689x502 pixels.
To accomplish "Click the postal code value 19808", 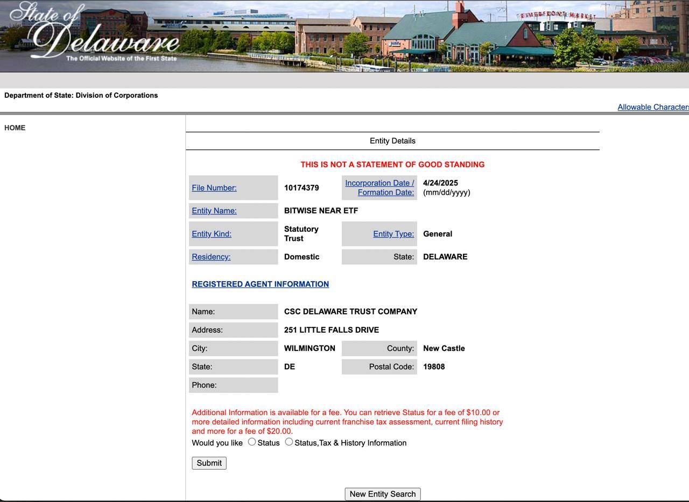I will tap(434, 367).
